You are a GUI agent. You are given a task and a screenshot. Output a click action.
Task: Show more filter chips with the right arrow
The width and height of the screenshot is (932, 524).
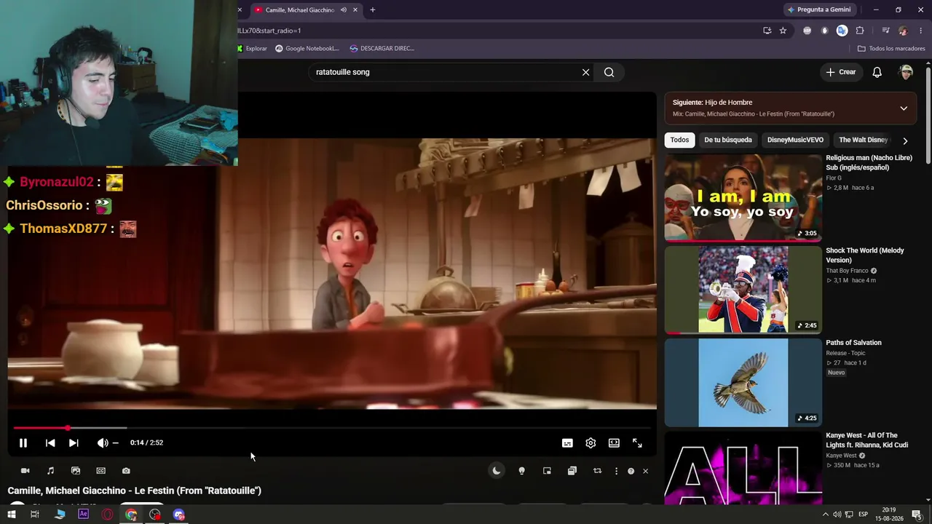click(905, 140)
